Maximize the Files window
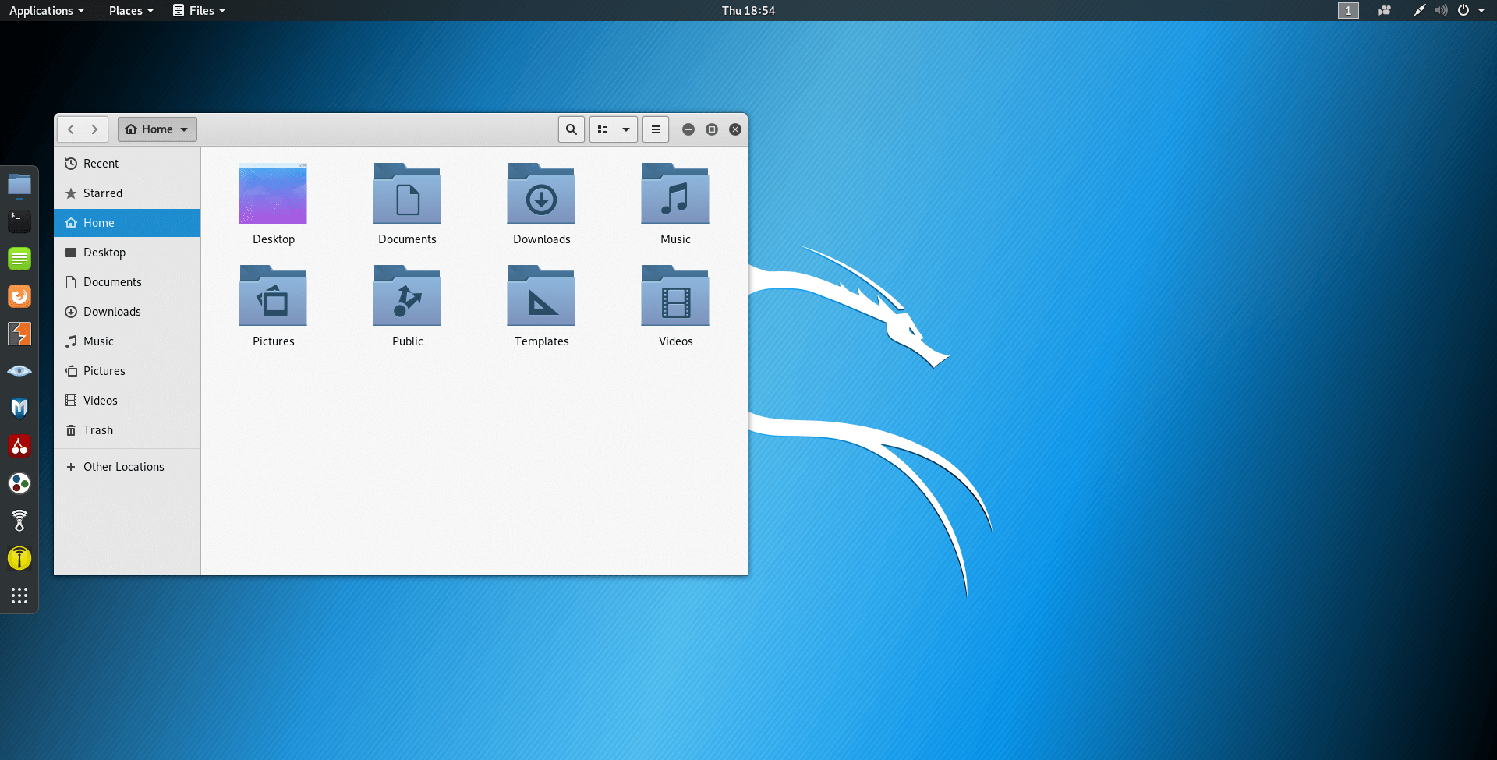 click(712, 129)
